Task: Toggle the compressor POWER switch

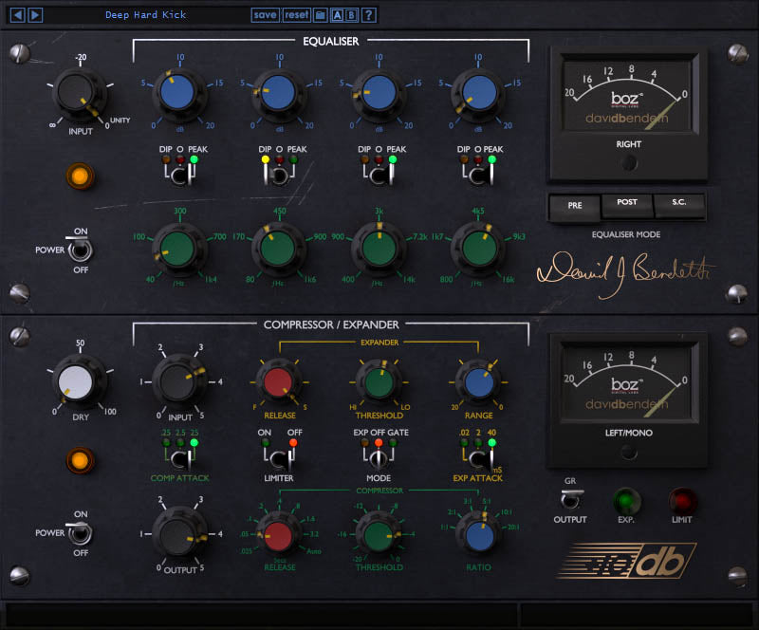Action: pyautogui.click(x=81, y=533)
